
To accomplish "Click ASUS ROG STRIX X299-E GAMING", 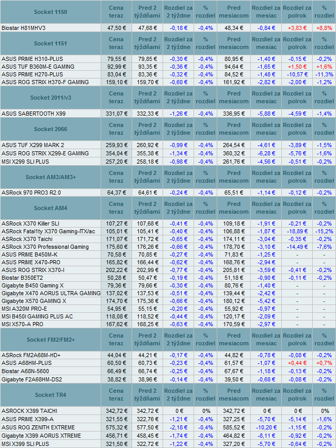I will (45, 153).
